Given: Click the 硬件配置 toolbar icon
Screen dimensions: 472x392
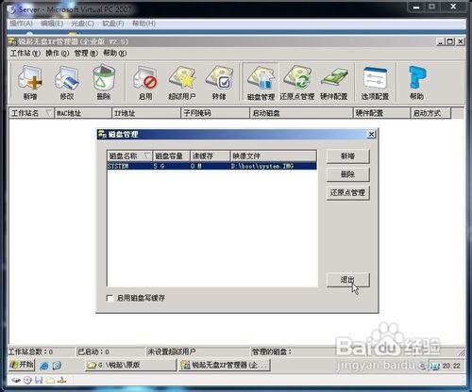Looking at the screenshot, I should pos(334,82).
